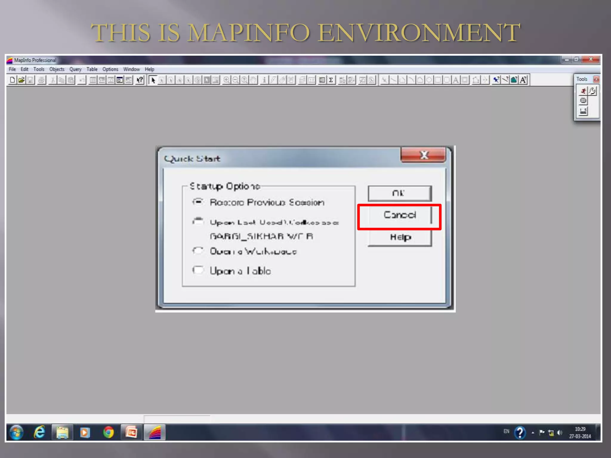Click the globe grid icon in Tools panel
Screen dimensions: 611x458
(x=583, y=101)
